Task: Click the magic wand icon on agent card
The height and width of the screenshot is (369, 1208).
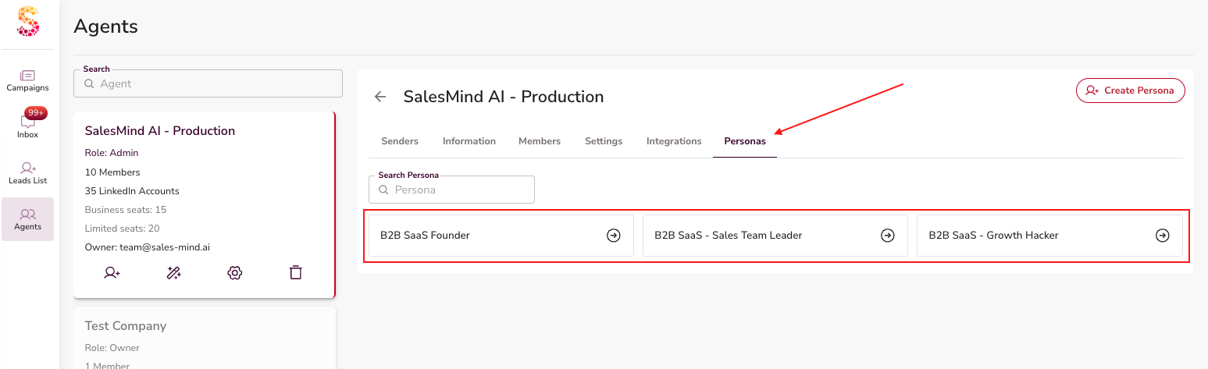Action: (x=174, y=273)
